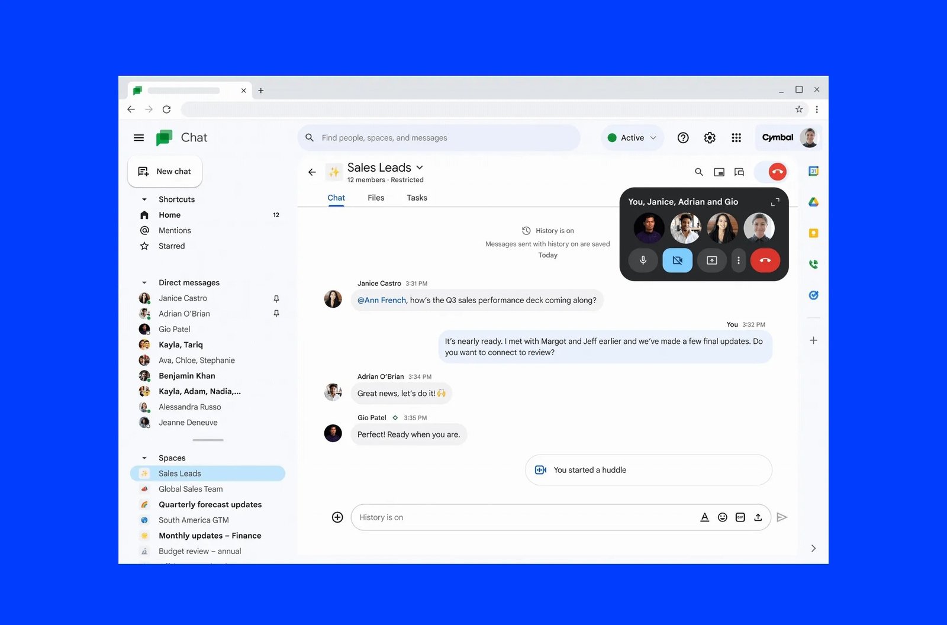947x625 pixels.
Task: Start a new chat
Action: coord(165,171)
